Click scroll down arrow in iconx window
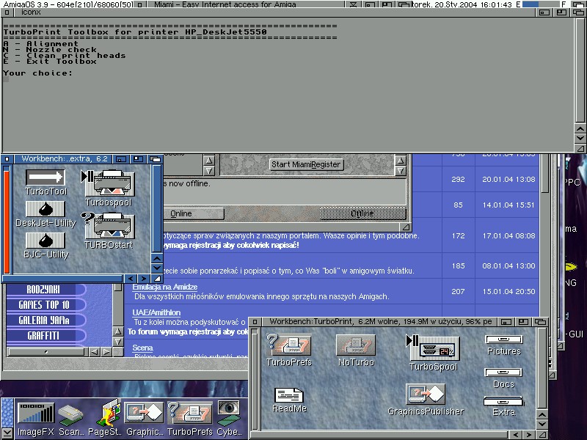 click(580, 138)
